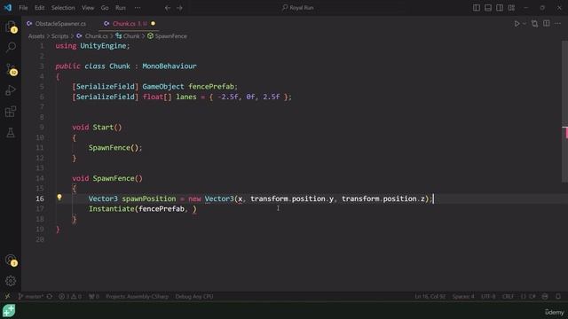Toggle the primary side bar
This screenshot has width=568, height=319.
477,8
